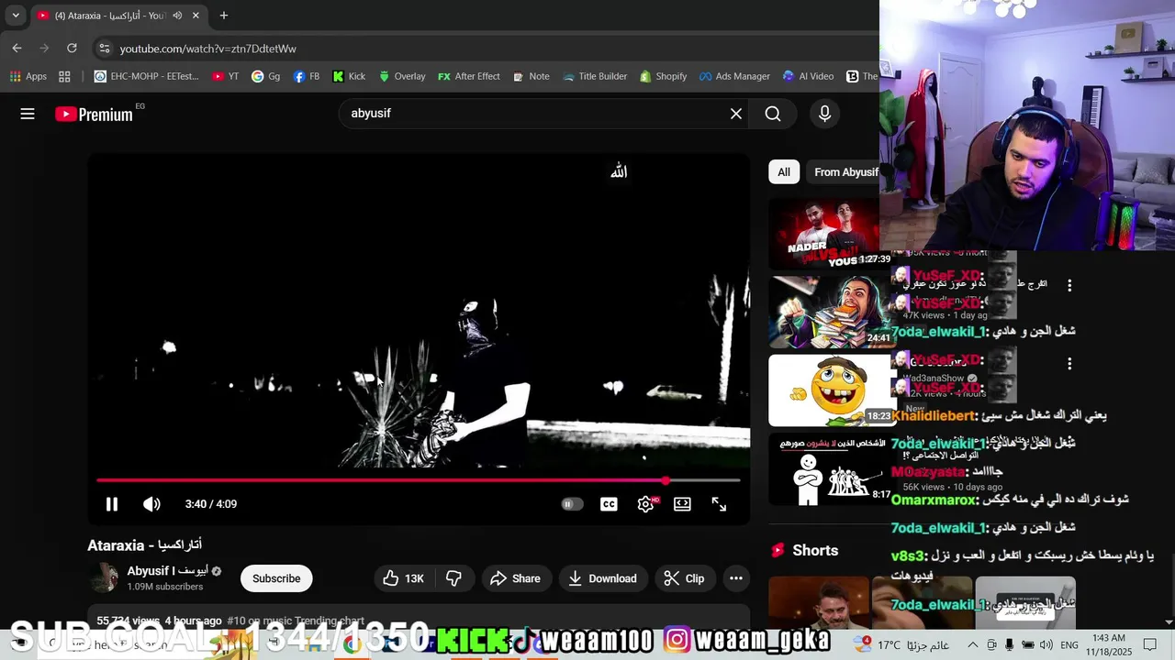
Task: Select the From Abyusif filter chip
Action: point(845,172)
